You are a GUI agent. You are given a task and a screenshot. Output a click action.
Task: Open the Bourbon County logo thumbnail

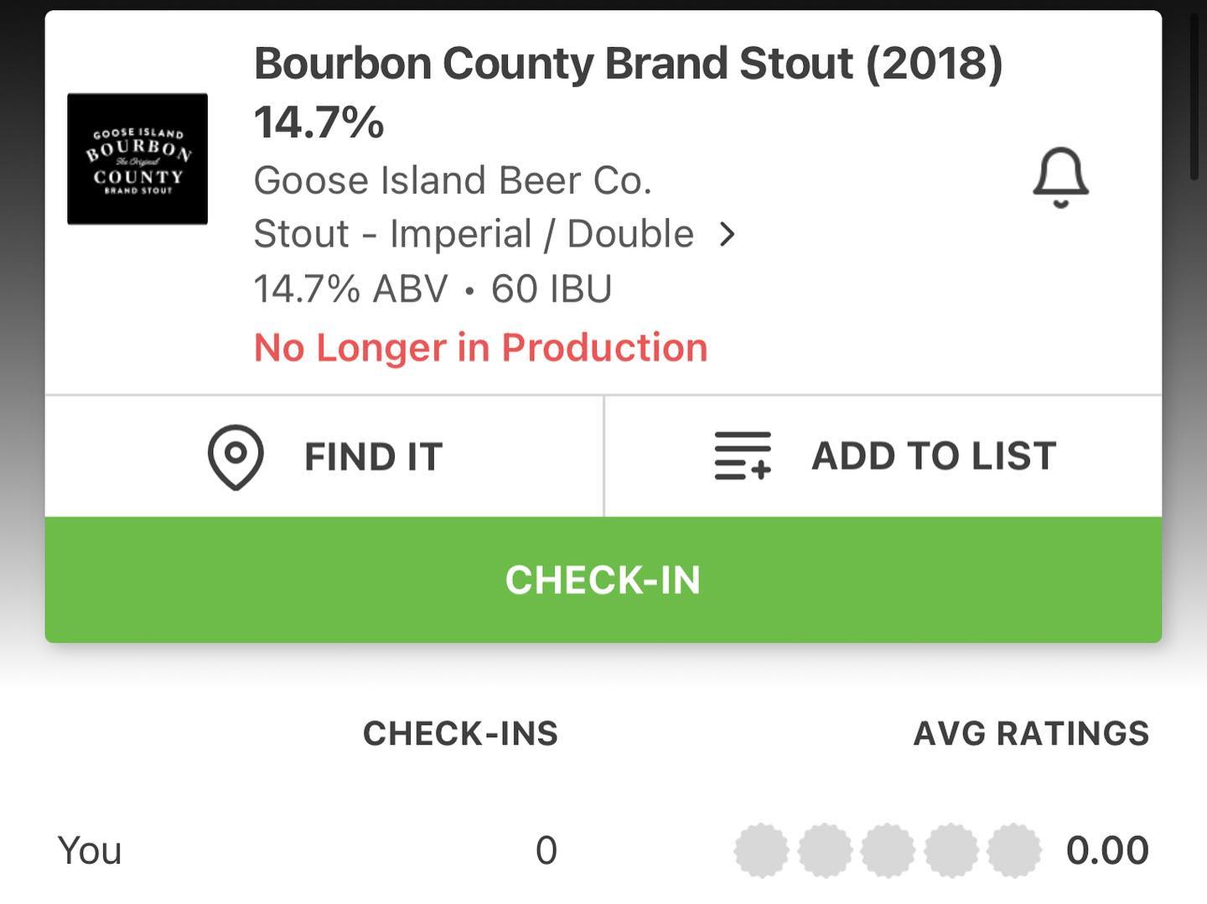pyautogui.click(x=137, y=159)
